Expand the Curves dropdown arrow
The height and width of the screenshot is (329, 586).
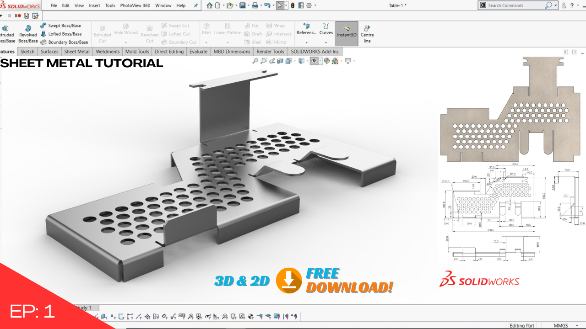tap(326, 42)
